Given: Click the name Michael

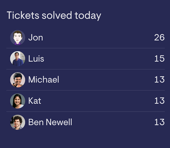Looking at the screenshot, I should pos(44,80).
